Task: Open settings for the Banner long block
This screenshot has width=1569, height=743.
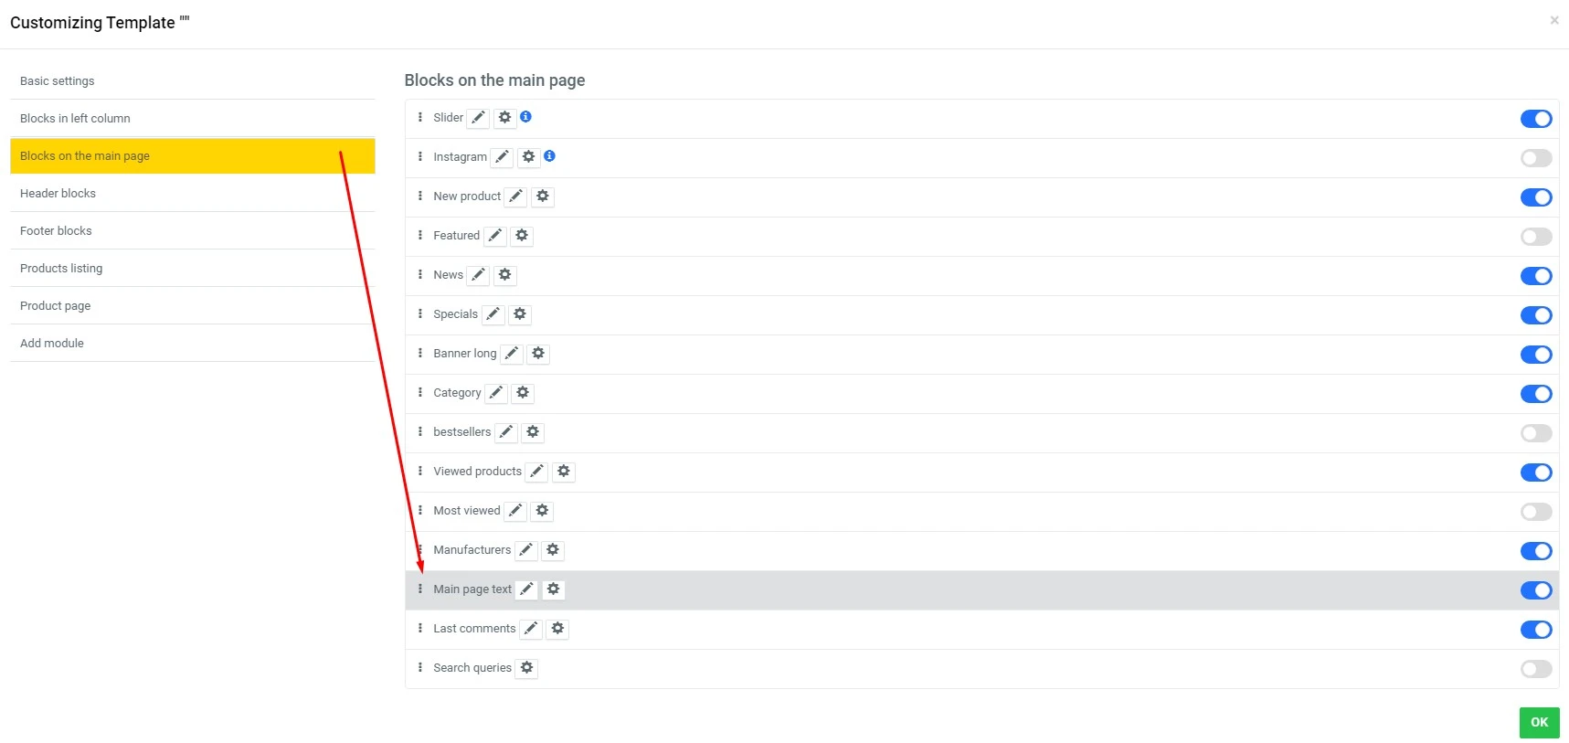Action: 537,353
